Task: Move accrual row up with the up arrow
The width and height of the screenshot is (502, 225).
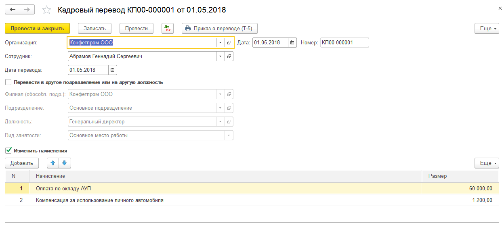Action: 53,163
